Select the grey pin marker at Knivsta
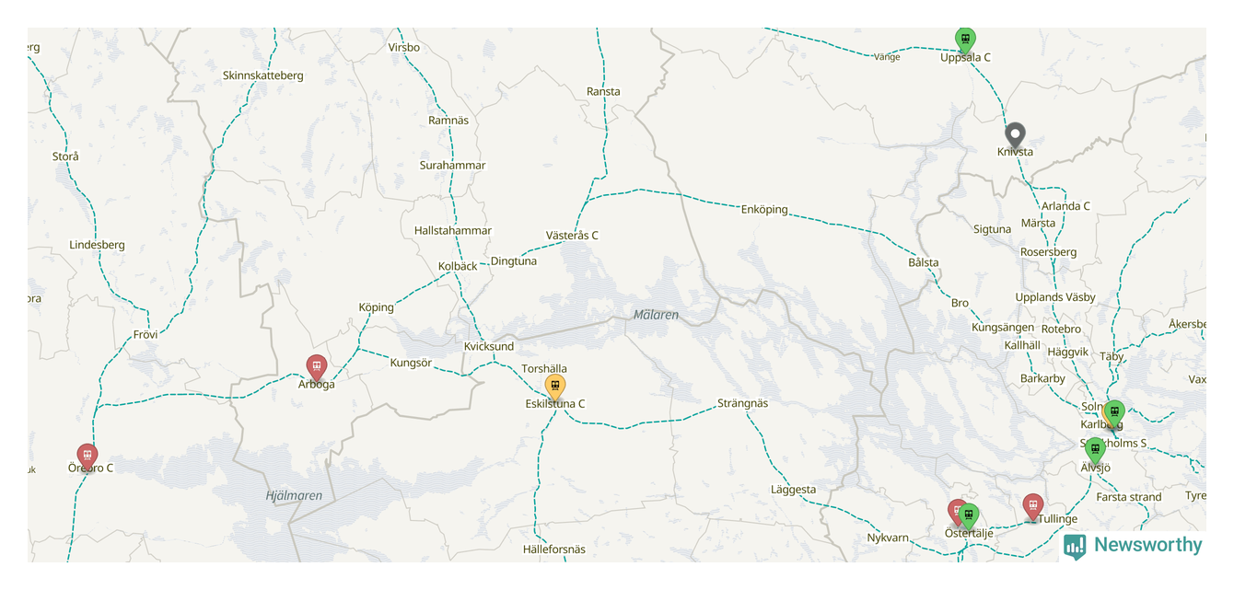 pyautogui.click(x=1015, y=136)
